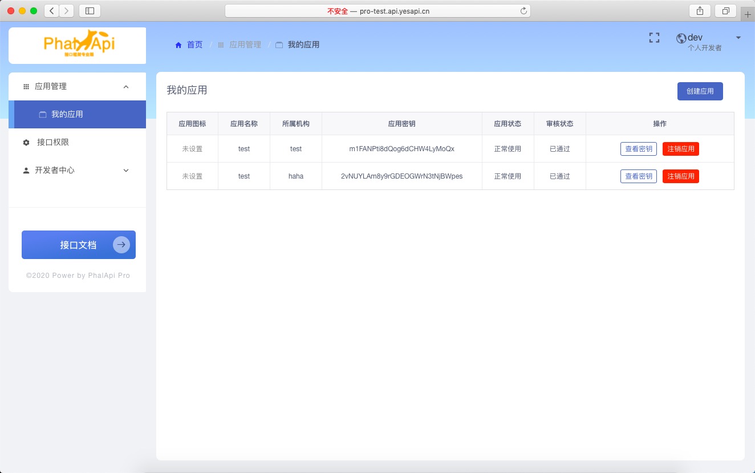Viewport: 755px width, 473px height.
Task: Reload the page using refresh icon
Action: tap(523, 11)
